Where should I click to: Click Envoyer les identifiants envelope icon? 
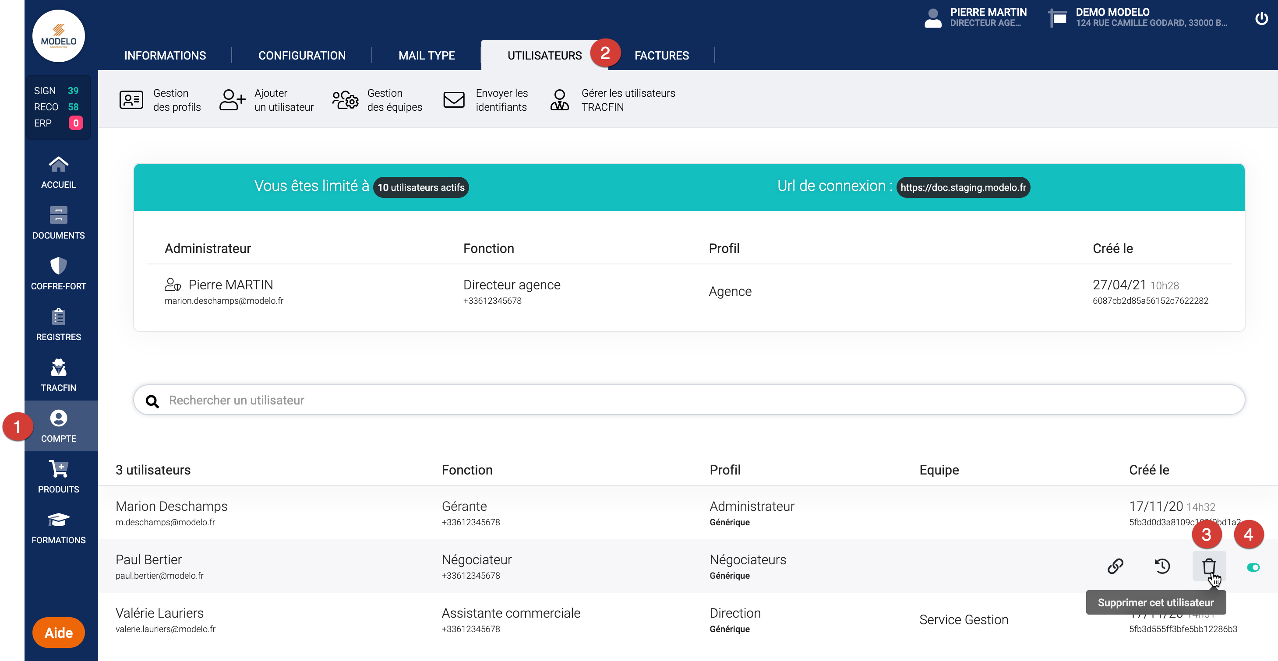[453, 100]
